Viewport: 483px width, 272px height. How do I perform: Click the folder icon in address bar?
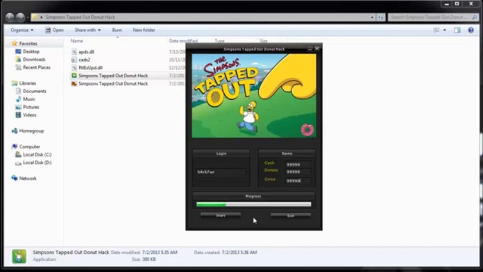(35, 17)
